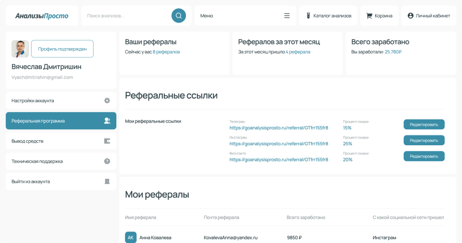Click the shopping cart icon
Viewport: 462px width, 243px height.
click(369, 16)
